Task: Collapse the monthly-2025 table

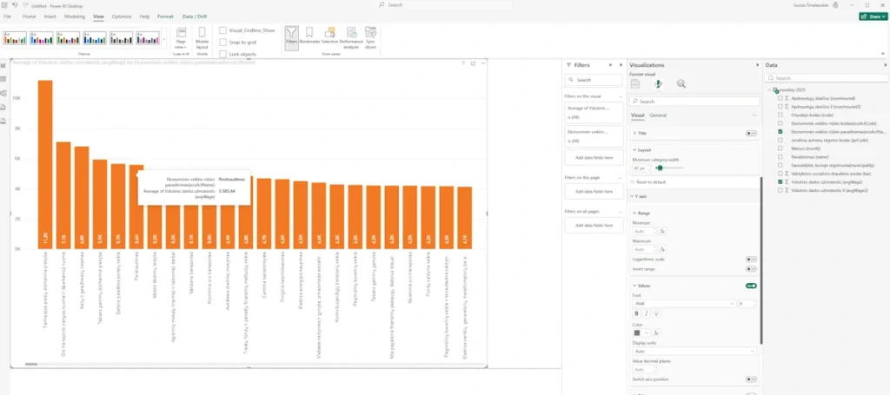Action: point(770,89)
